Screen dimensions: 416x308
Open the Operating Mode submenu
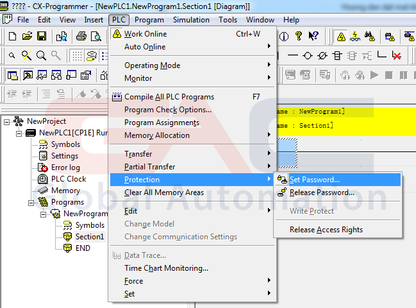click(192, 65)
